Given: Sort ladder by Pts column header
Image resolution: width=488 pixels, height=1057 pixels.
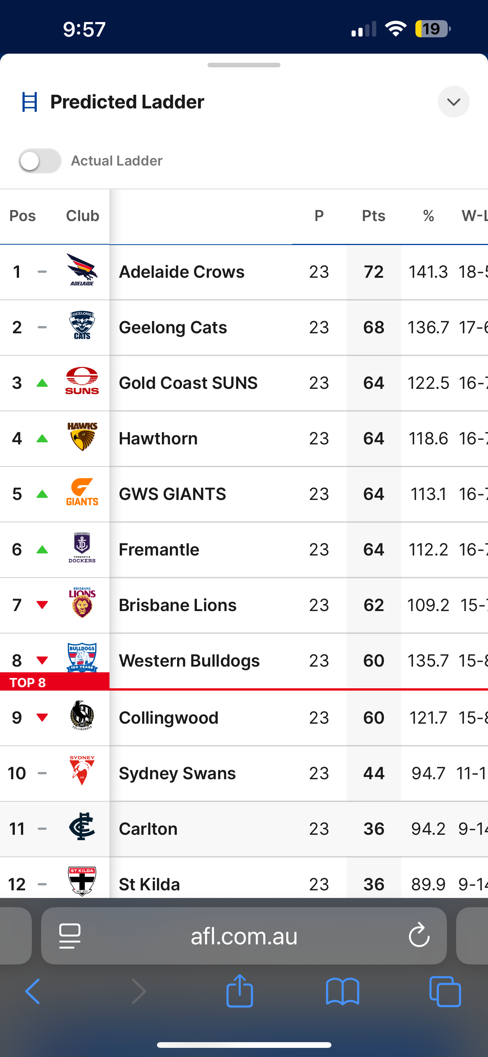Looking at the screenshot, I should (x=373, y=216).
